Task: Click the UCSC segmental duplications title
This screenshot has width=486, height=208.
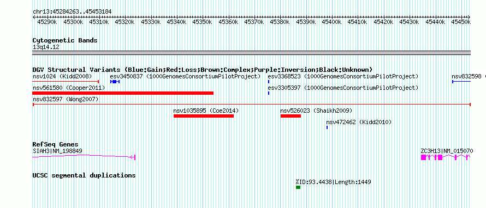Action: click(x=84, y=175)
